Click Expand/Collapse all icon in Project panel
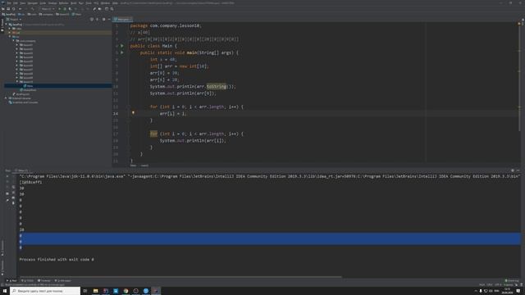Screen dimensions: 525x295 tap(97, 20)
